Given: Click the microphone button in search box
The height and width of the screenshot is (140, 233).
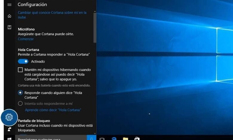Looking at the screenshot, I should tap(91, 138).
